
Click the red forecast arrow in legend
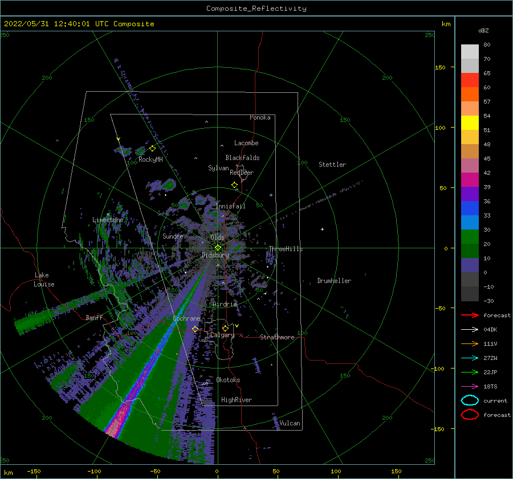(x=470, y=315)
